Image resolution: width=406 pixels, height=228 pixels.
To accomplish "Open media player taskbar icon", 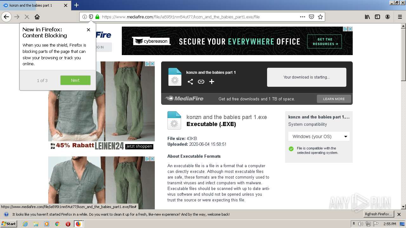I will coord(47,224).
